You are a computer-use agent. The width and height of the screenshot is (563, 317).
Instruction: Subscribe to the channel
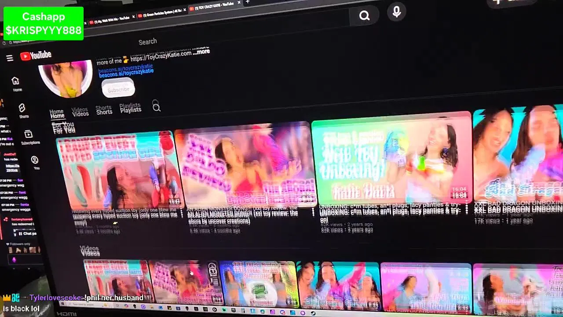118,89
